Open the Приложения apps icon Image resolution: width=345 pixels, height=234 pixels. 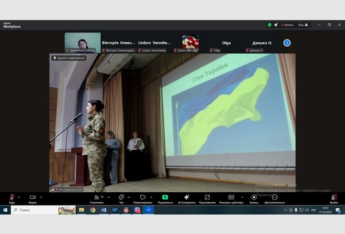pos(207,197)
